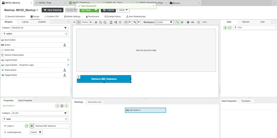Click the share bindings icon for ptcs-button-4
The height and width of the screenshot is (138, 277).
57,106
